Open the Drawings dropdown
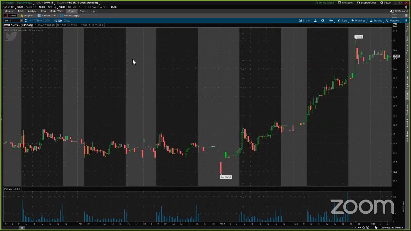 (358, 21)
